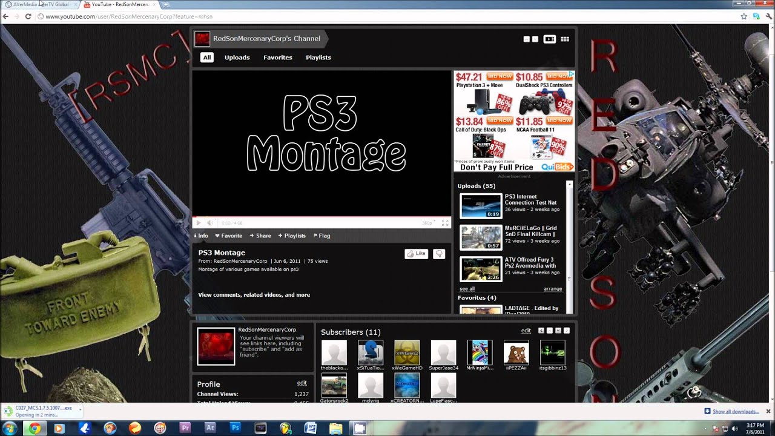Screen dimensions: 775x436
Task: Open the Share options
Action: point(260,236)
